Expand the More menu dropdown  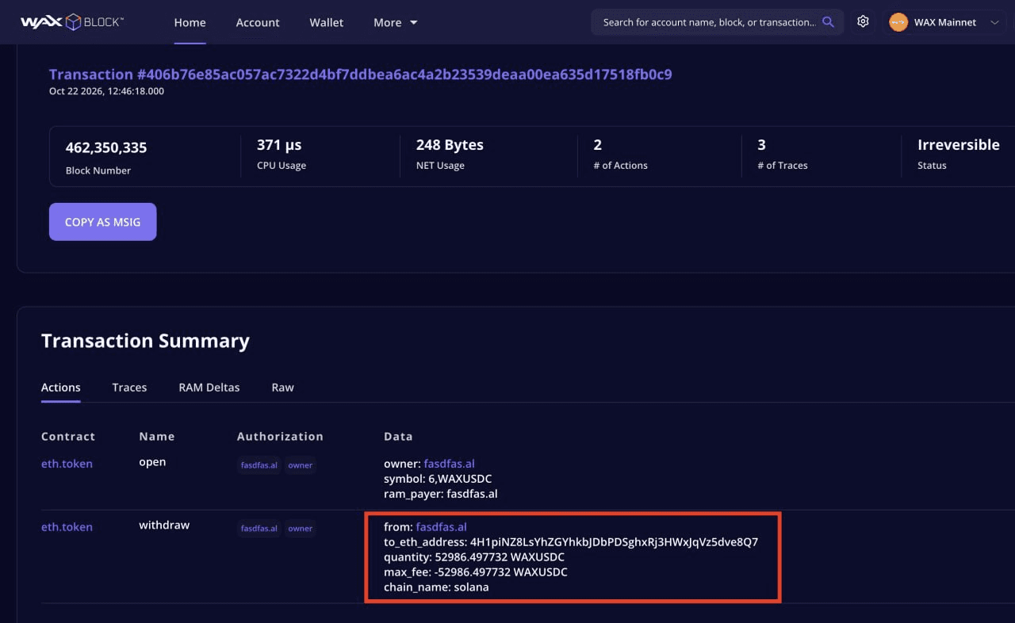tap(395, 22)
